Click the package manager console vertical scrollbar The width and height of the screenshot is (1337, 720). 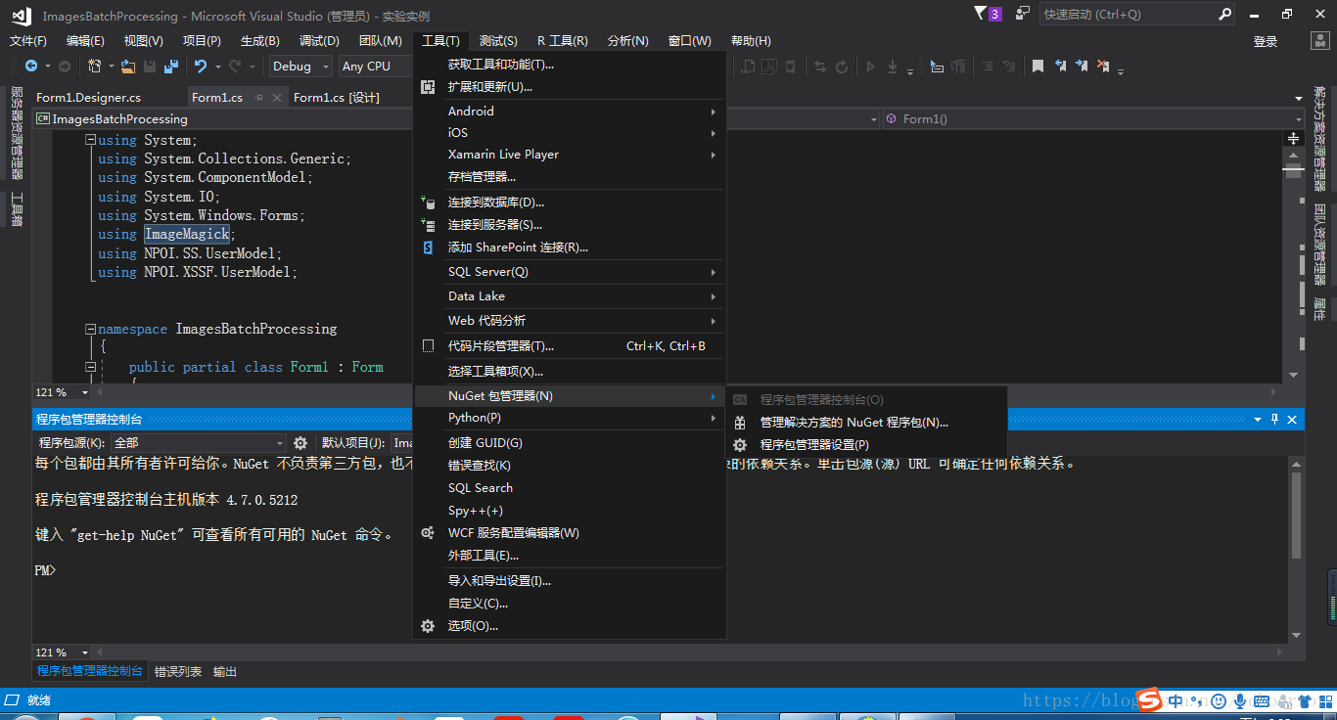pos(1296,550)
